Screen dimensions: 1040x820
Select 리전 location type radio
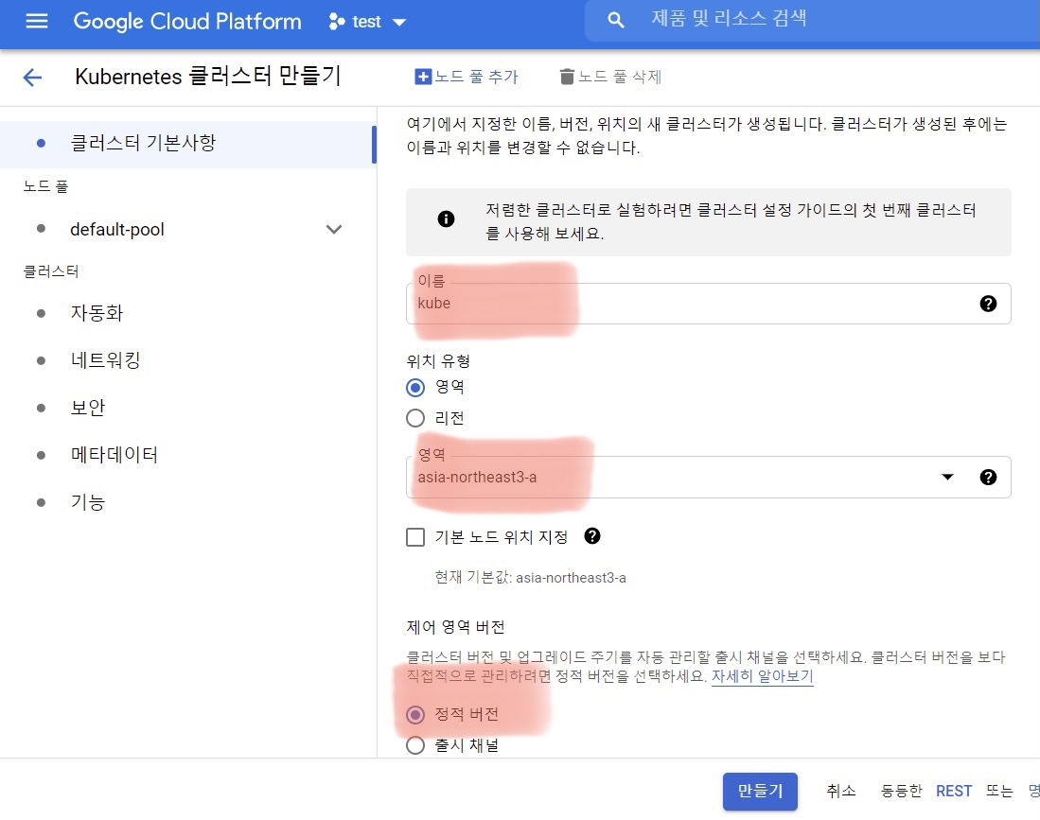pos(415,418)
